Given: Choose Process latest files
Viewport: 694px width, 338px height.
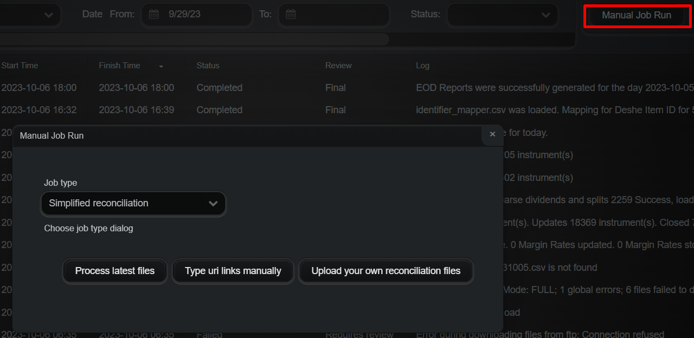Looking at the screenshot, I should [x=115, y=271].
